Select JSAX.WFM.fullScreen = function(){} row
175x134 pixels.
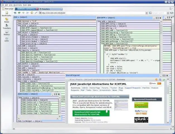click(x=130, y=39)
